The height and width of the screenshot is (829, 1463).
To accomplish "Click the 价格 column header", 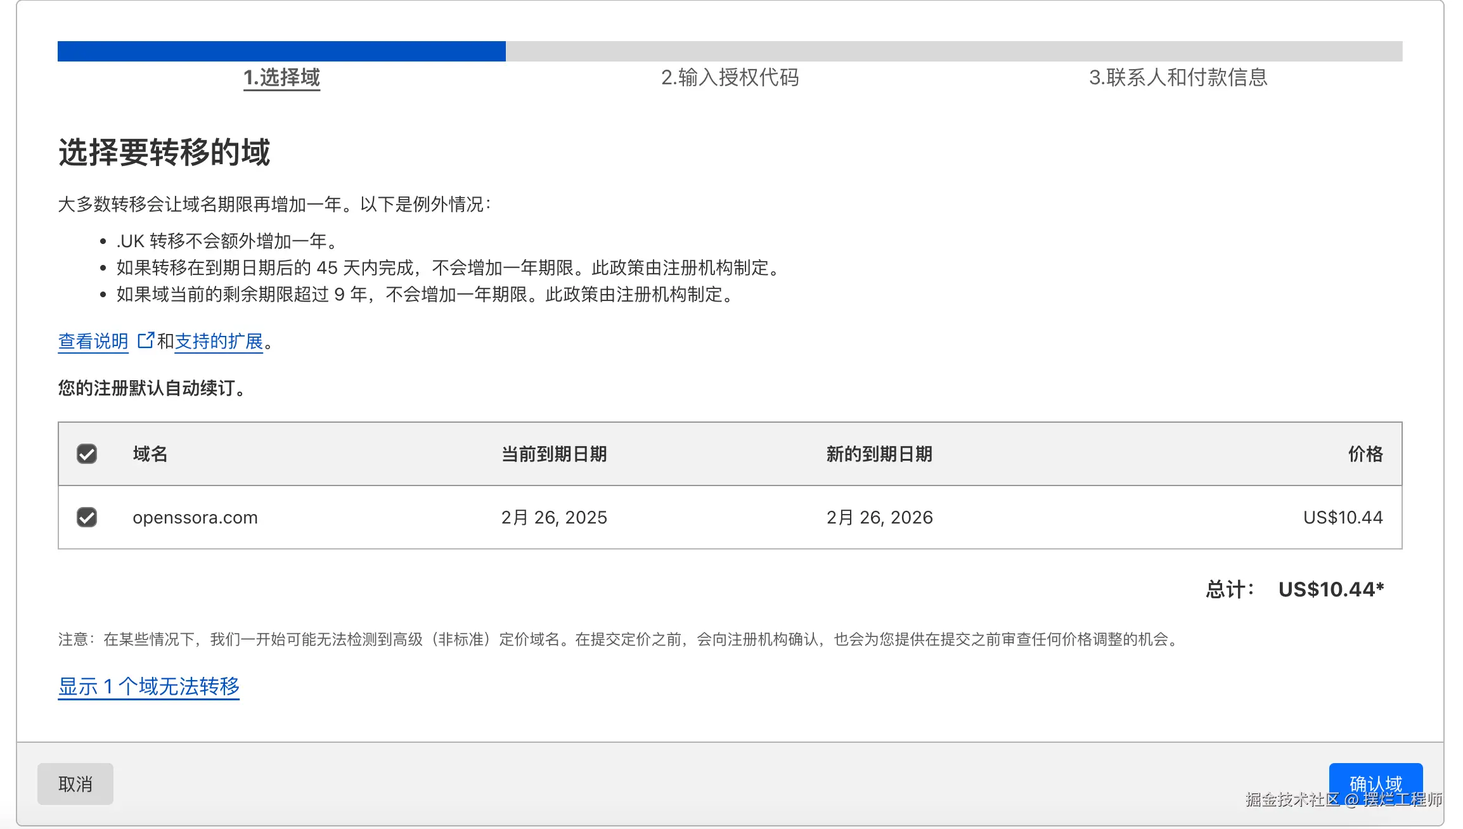I will 1365,454.
